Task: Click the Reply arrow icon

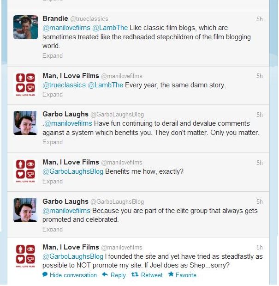Action: [x=105, y=275]
